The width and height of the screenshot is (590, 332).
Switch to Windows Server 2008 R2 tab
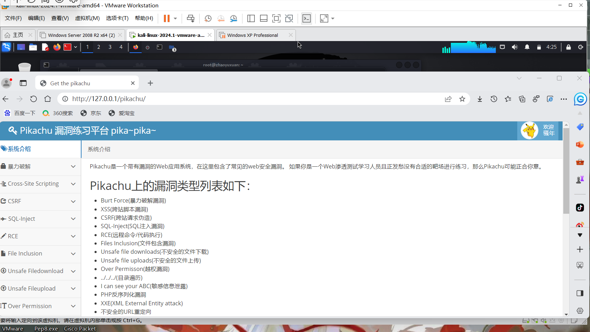(x=81, y=35)
